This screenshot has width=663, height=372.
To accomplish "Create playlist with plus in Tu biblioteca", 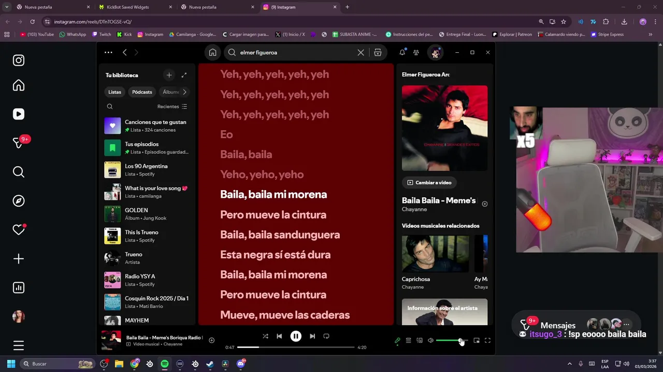I will pos(169,75).
